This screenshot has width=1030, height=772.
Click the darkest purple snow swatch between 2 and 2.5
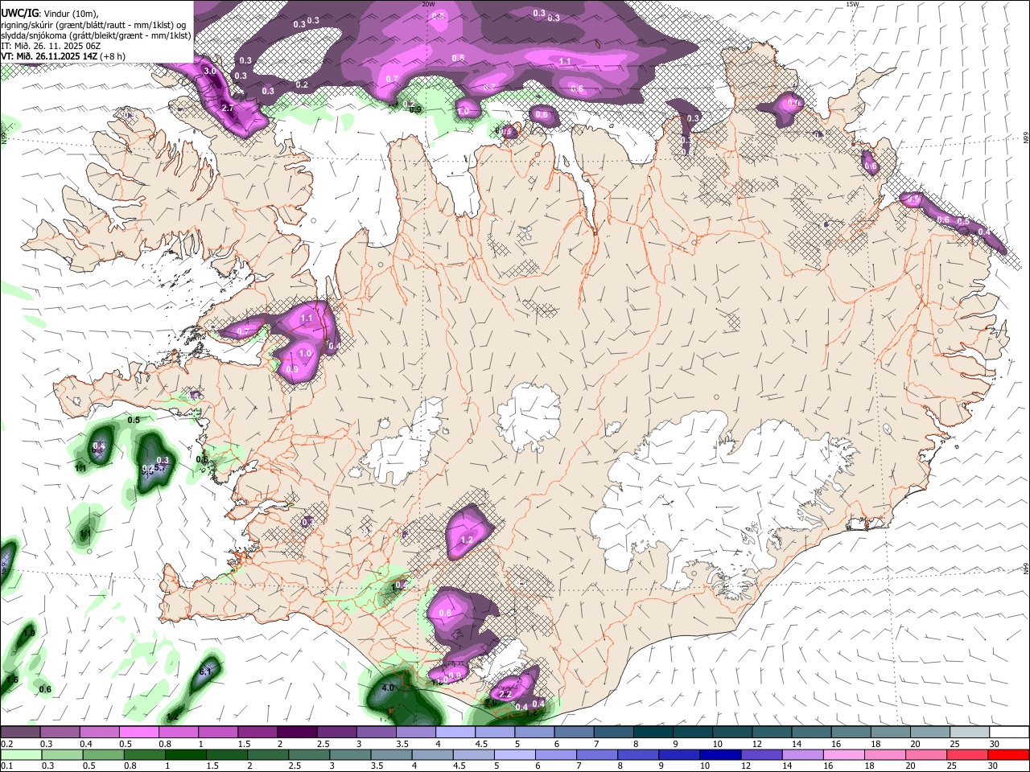click(296, 732)
